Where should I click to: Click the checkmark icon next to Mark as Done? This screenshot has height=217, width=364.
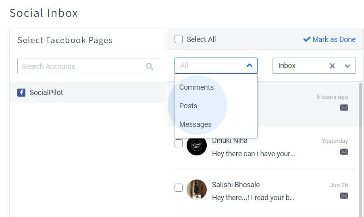point(307,39)
